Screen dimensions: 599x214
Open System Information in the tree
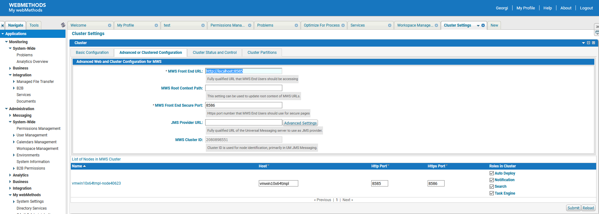(33, 162)
